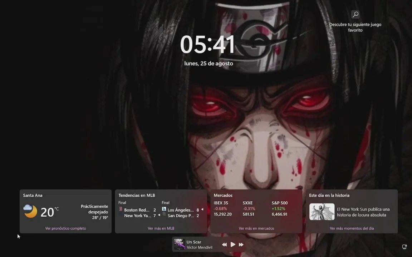Open Ver más en mercados link
412x257 pixels.
point(256,228)
